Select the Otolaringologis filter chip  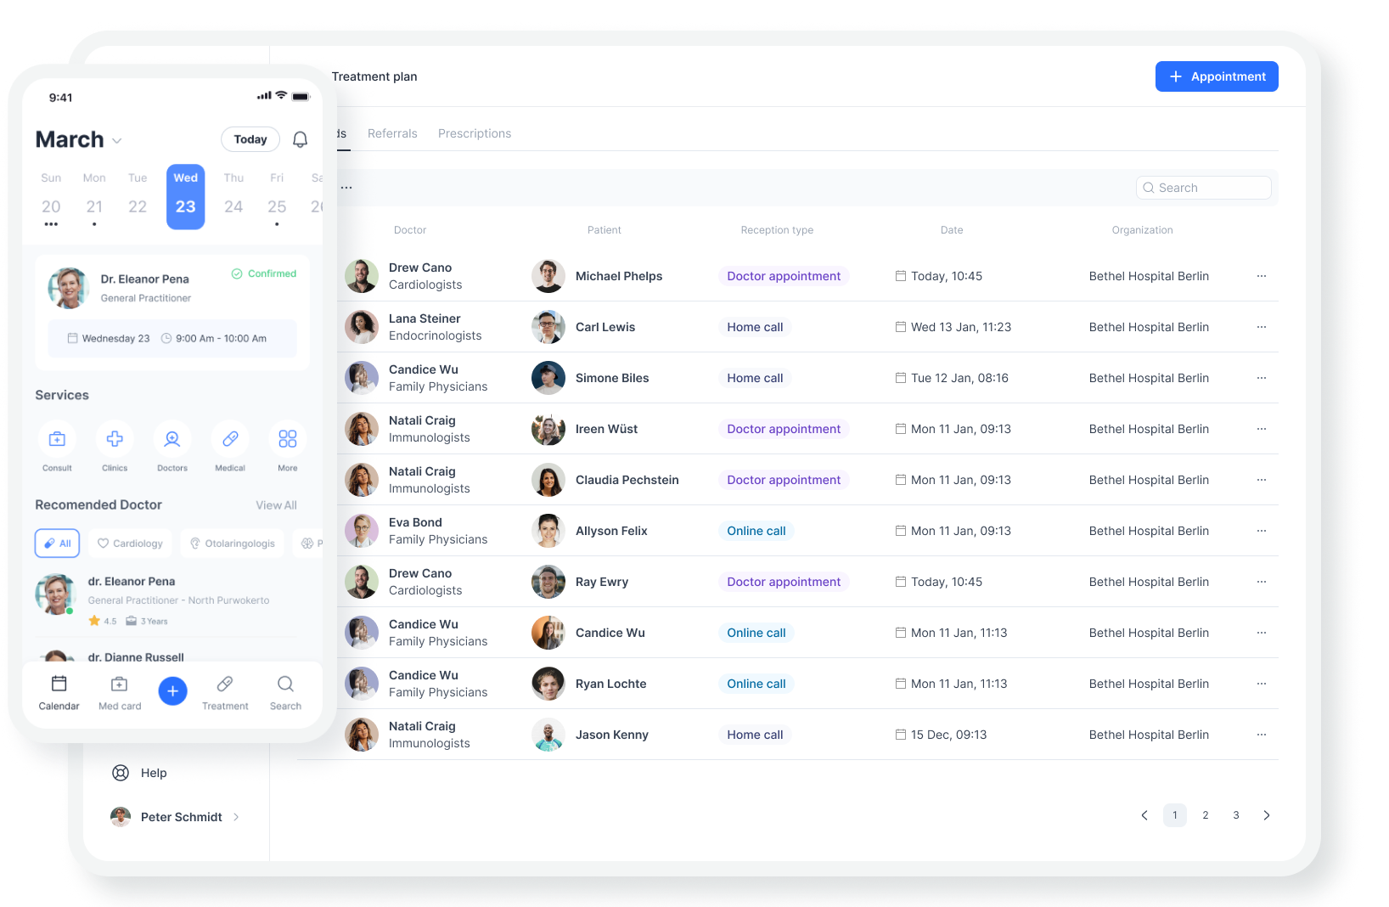tap(233, 544)
